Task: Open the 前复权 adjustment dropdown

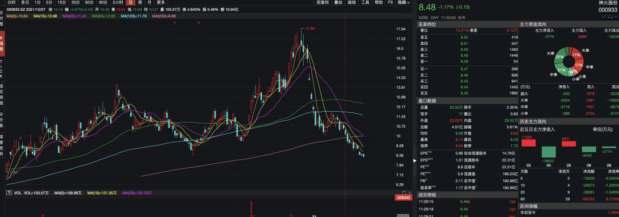Action: [323, 2]
